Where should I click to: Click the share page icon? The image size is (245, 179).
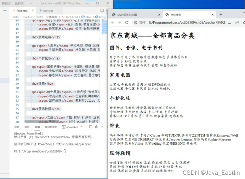(237, 23)
